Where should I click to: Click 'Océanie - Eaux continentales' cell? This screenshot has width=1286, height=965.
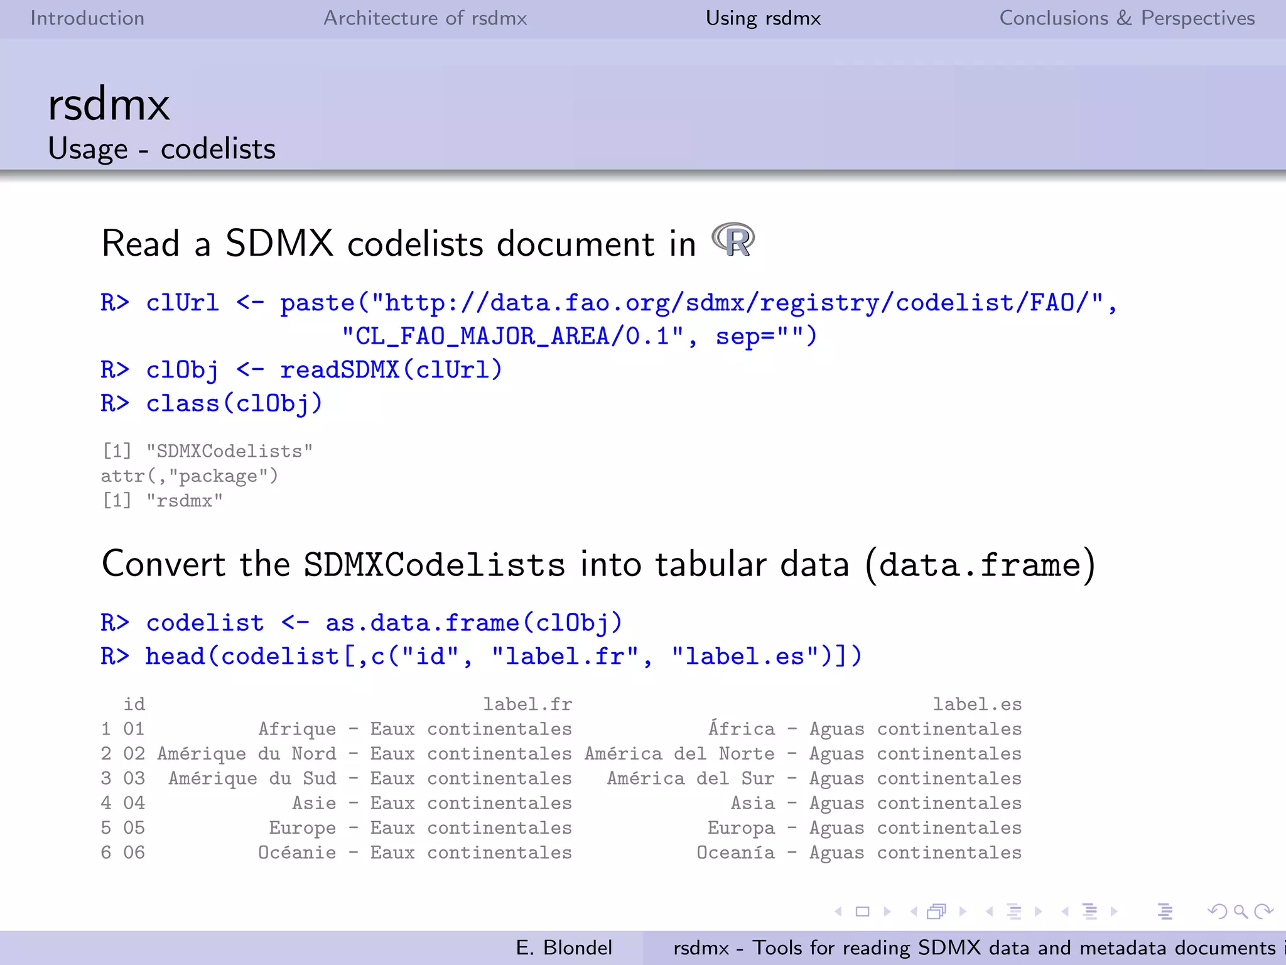point(415,853)
